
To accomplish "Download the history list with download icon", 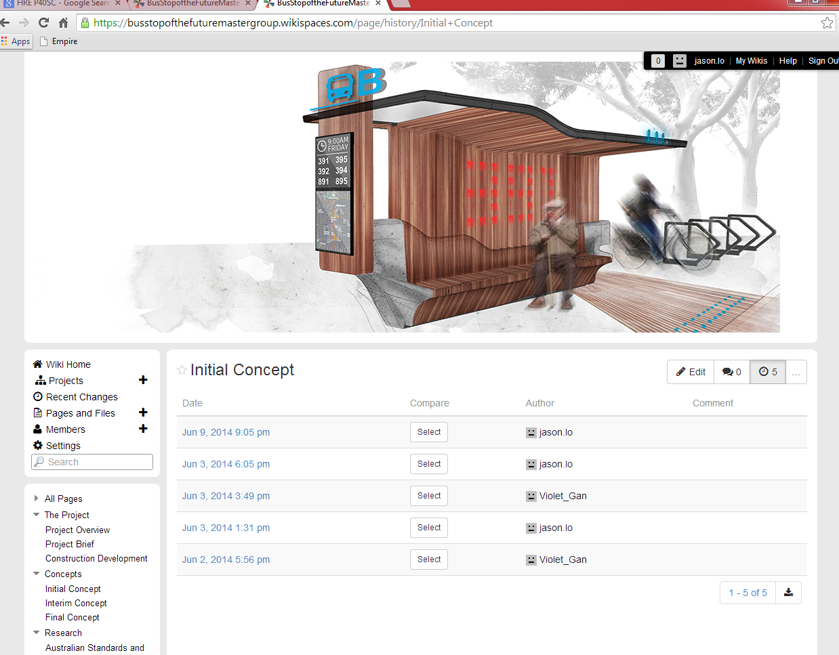I will click(x=788, y=593).
